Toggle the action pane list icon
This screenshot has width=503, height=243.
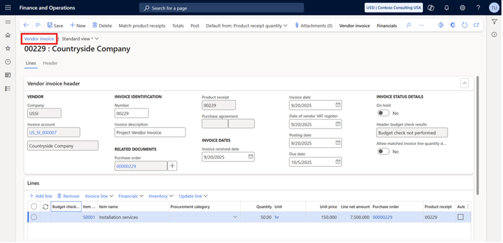coord(38,25)
